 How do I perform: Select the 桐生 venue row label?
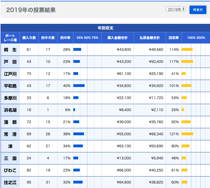pos(10,50)
